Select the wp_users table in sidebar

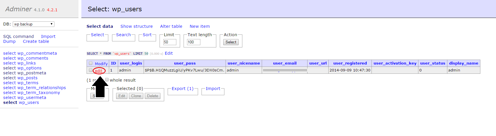29,102
